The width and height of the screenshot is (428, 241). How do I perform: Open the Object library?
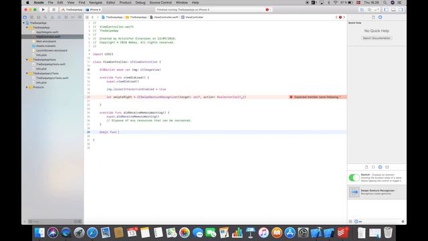381,167
